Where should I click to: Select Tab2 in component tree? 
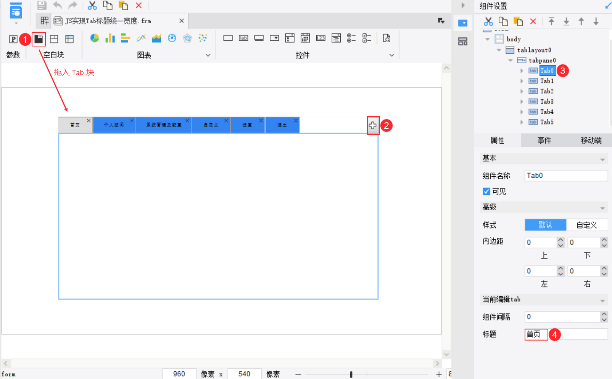click(x=547, y=91)
